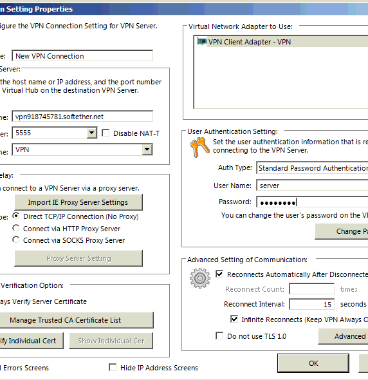
Task: Open the Auth Type combo box
Action: (312, 168)
